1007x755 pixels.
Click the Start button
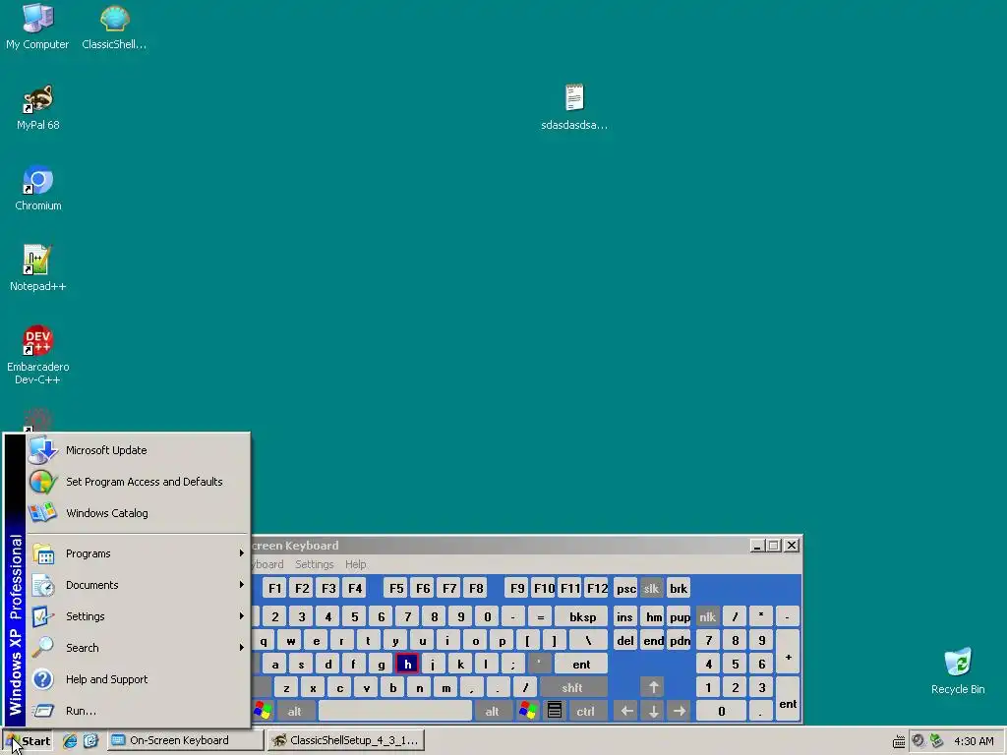pyautogui.click(x=29, y=741)
